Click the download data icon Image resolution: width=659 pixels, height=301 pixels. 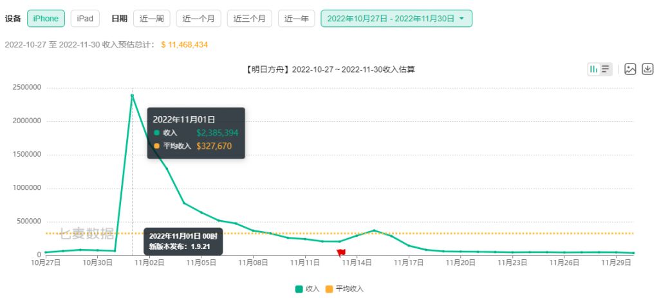click(648, 69)
